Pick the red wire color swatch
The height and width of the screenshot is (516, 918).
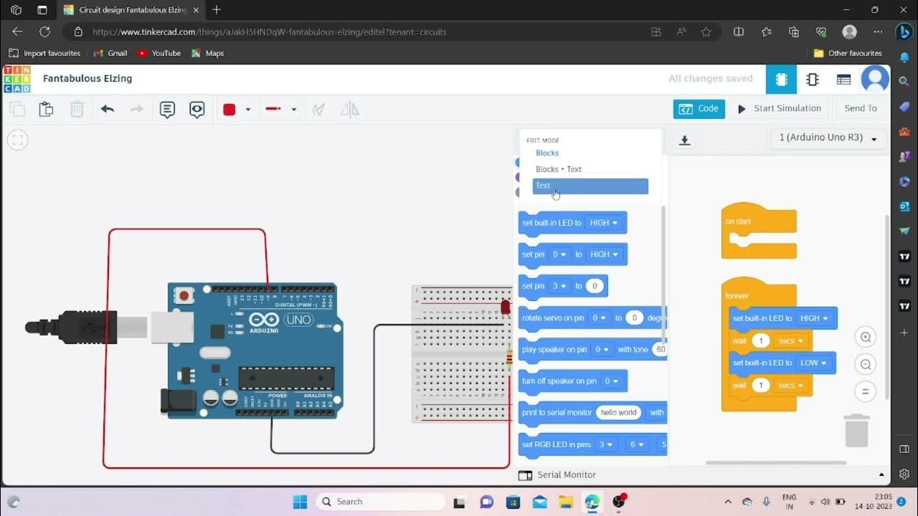(229, 110)
